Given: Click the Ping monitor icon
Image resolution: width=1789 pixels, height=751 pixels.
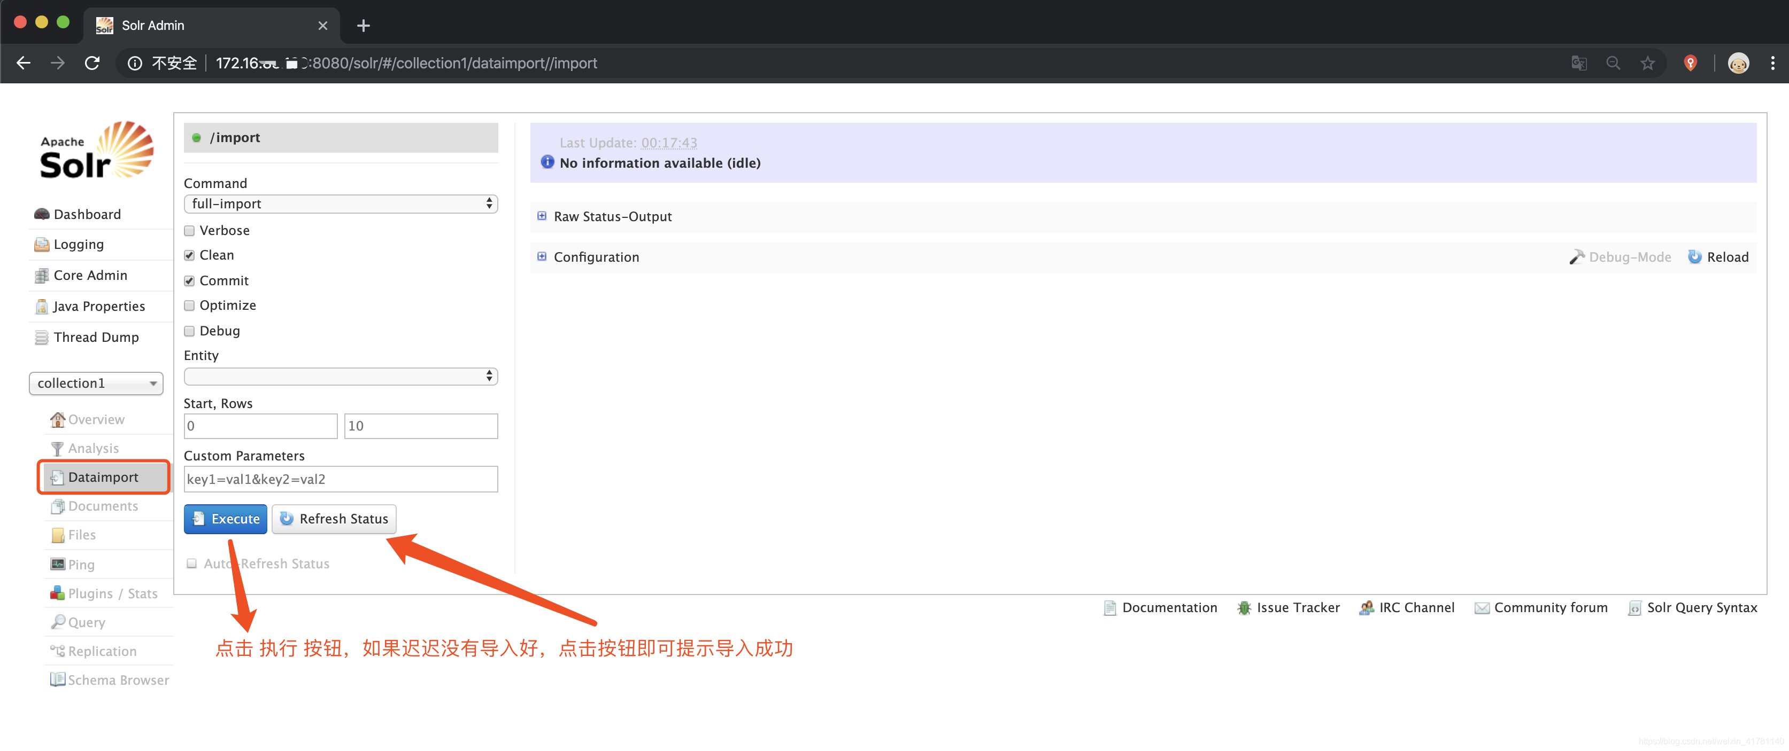Looking at the screenshot, I should 58,564.
